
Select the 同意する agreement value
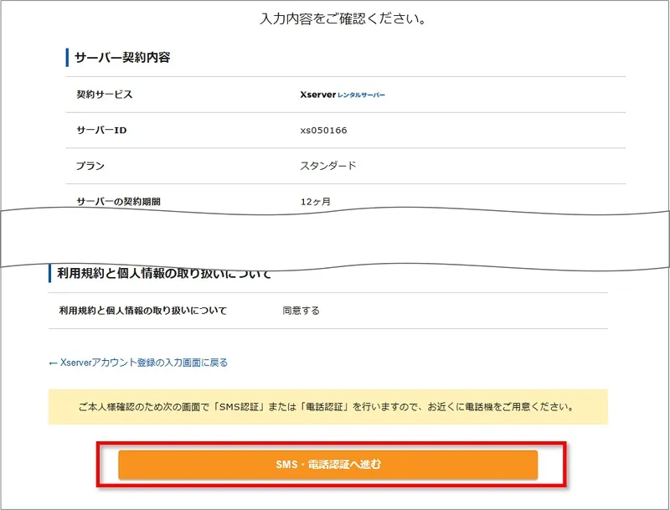pos(301,311)
